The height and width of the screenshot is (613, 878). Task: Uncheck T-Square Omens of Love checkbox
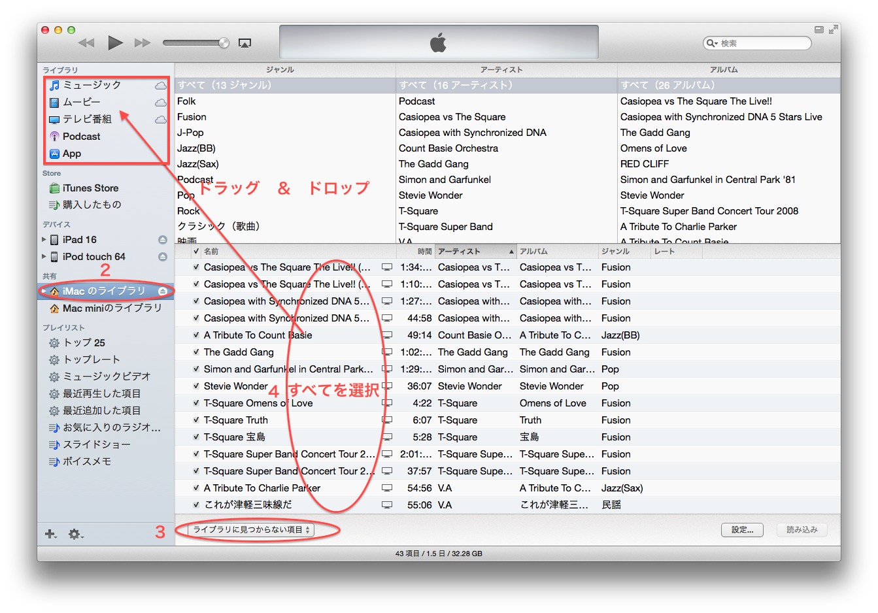tap(196, 403)
